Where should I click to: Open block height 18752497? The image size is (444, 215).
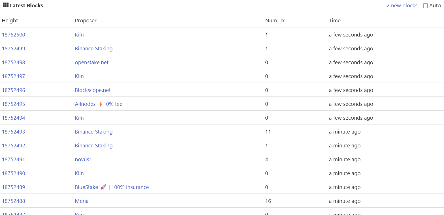point(14,76)
